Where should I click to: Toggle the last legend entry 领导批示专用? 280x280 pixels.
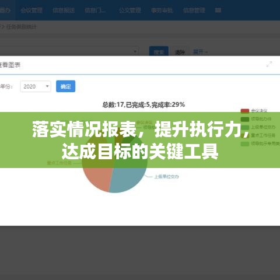260,143
